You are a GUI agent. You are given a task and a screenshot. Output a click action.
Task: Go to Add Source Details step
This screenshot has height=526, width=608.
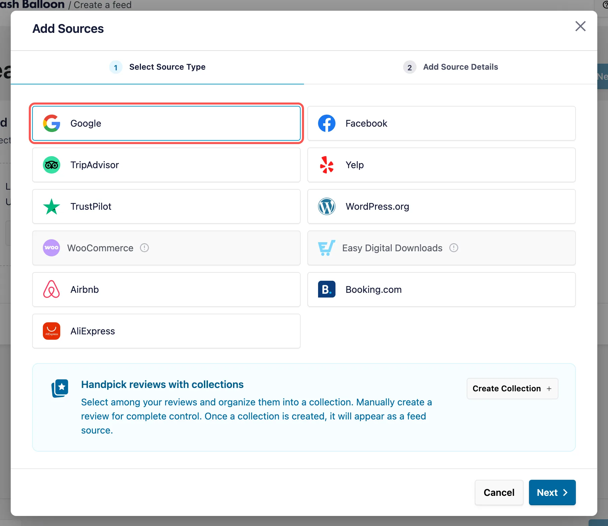tap(451, 67)
